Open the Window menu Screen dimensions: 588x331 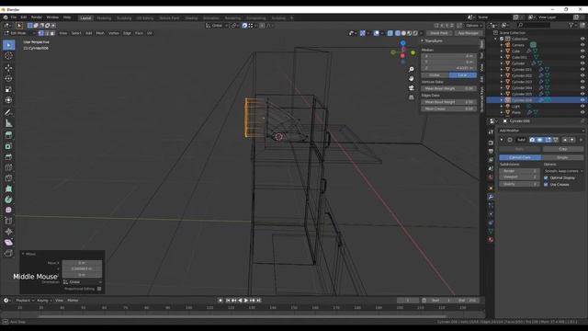tap(52, 17)
